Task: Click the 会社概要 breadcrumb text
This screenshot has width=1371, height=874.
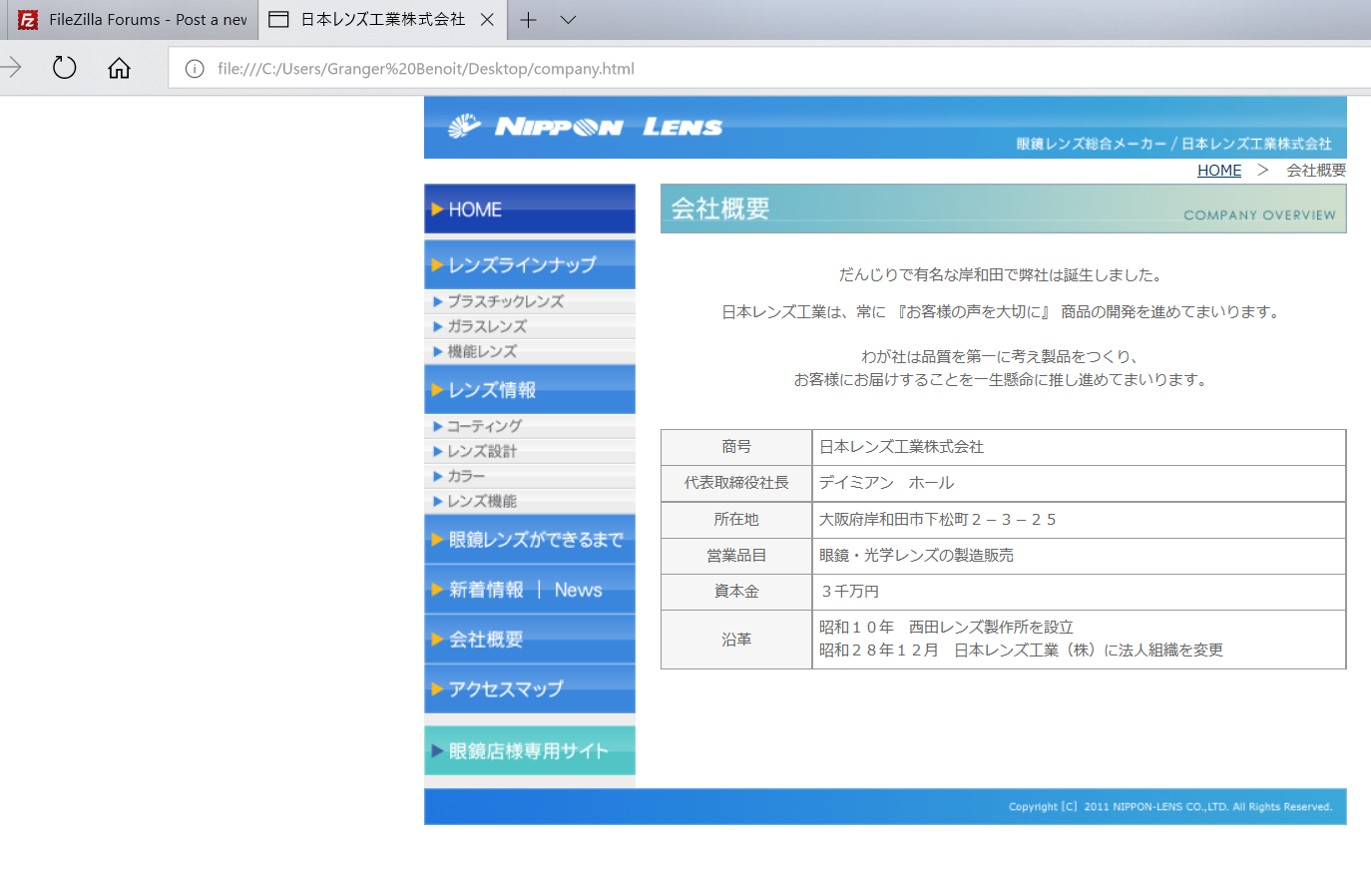Action: point(1316,170)
